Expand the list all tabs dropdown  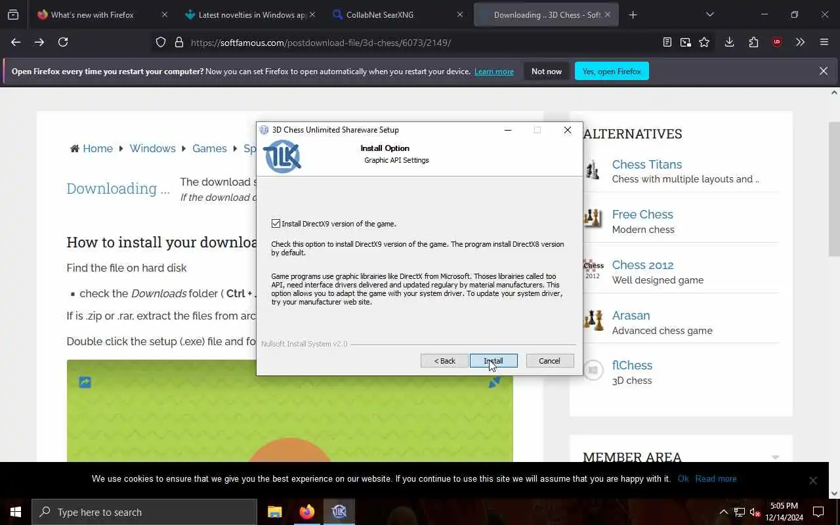709,14
